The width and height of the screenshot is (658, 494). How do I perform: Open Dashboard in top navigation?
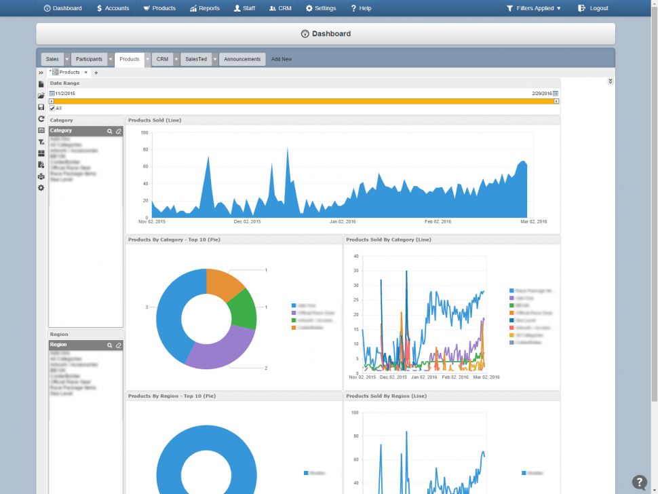[x=63, y=8]
